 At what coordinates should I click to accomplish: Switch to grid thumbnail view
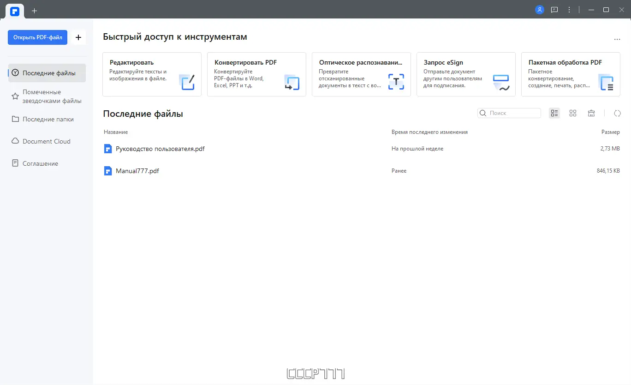pos(573,113)
